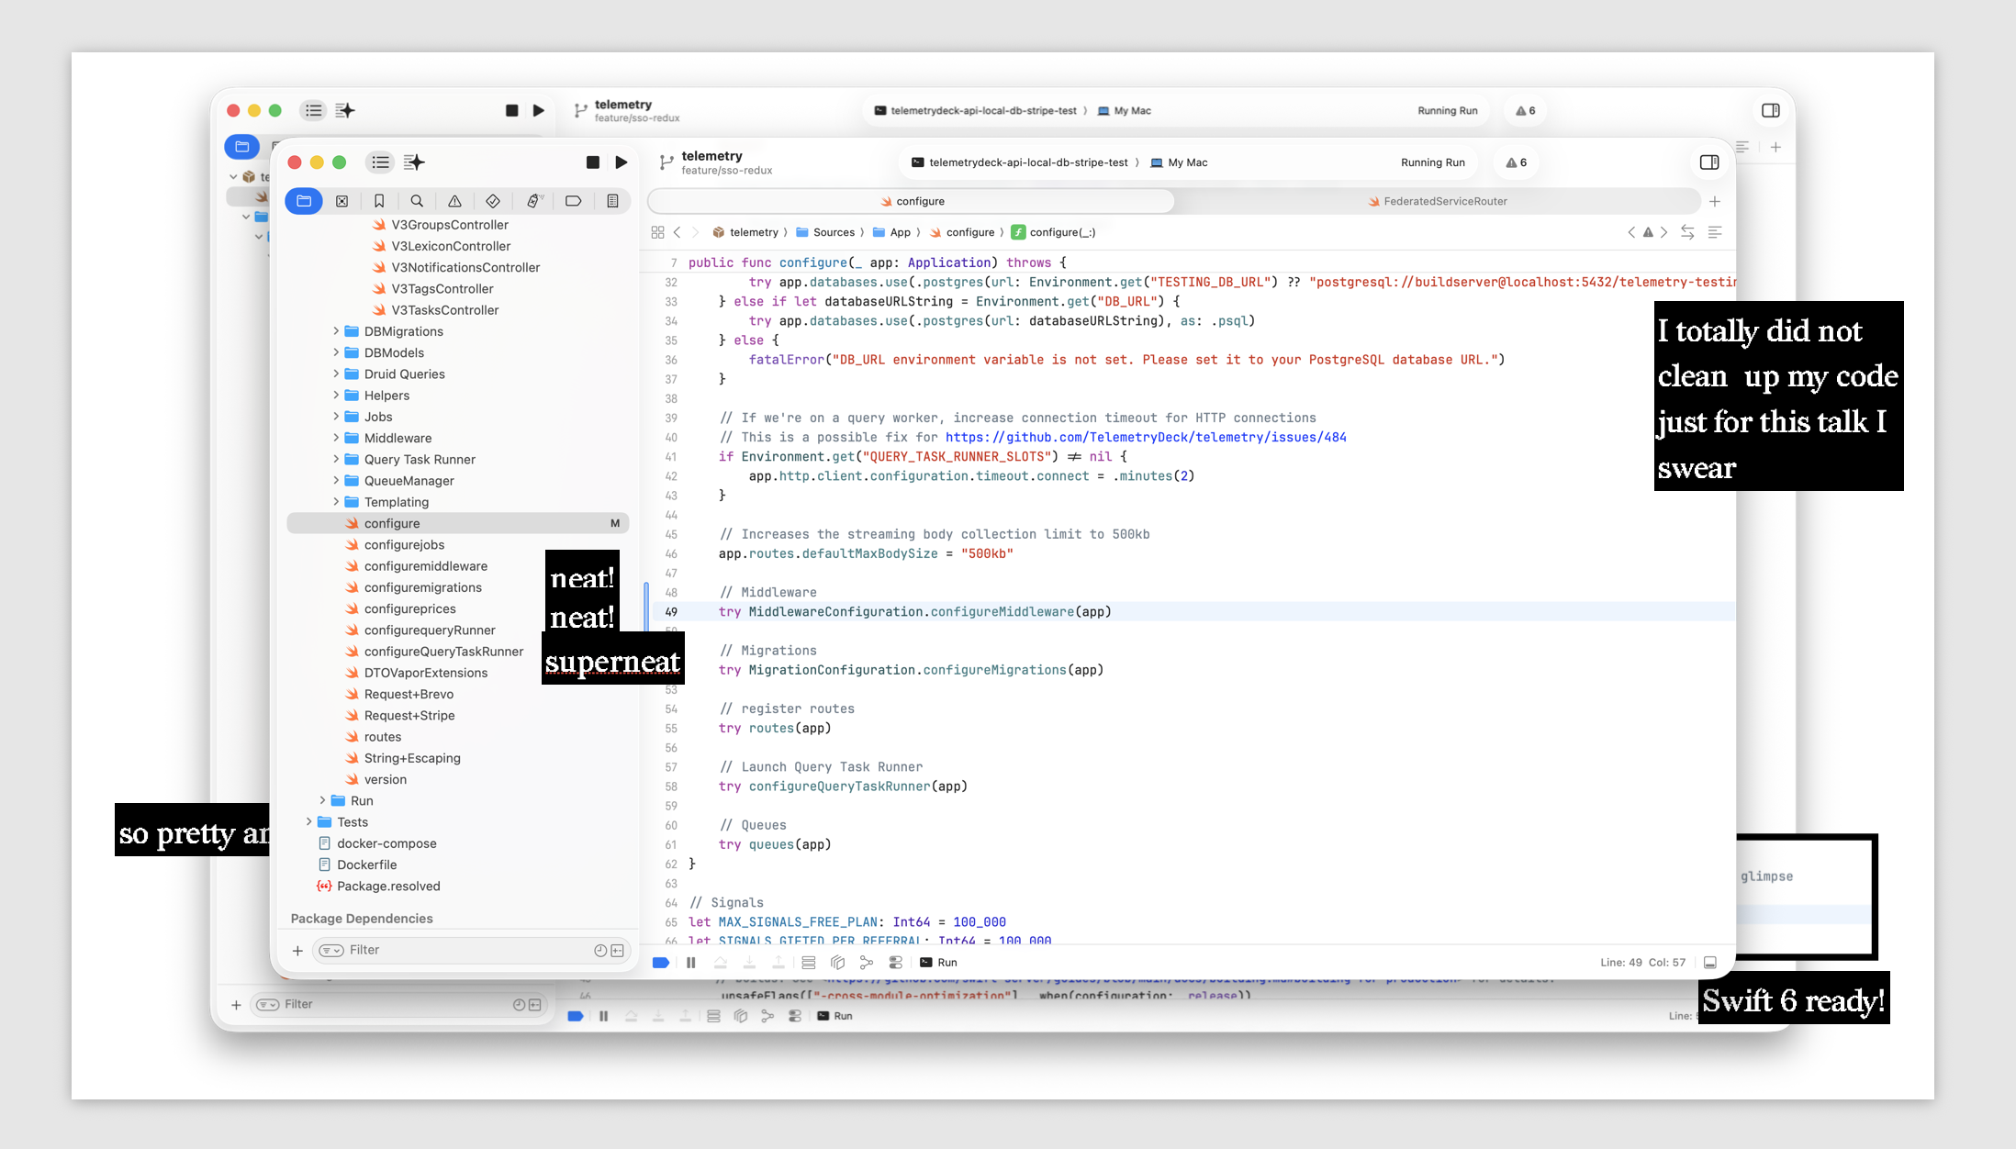The image size is (2016, 1149).
Task: Open the report navigator
Action: 612,201
